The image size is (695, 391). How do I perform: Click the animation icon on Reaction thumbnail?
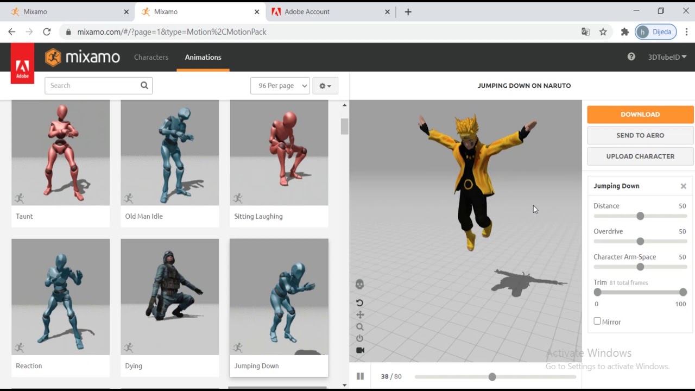(20, 348)
